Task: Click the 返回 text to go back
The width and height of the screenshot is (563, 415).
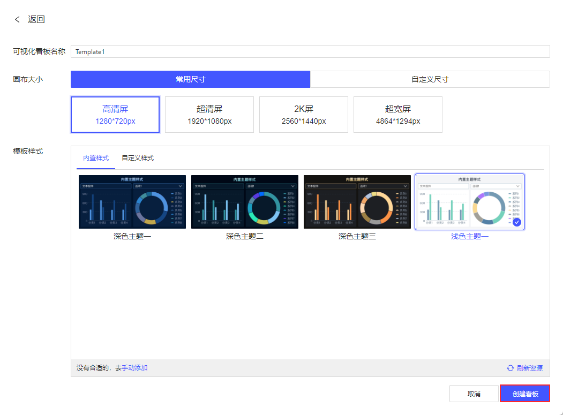Action: coord(36,19)
